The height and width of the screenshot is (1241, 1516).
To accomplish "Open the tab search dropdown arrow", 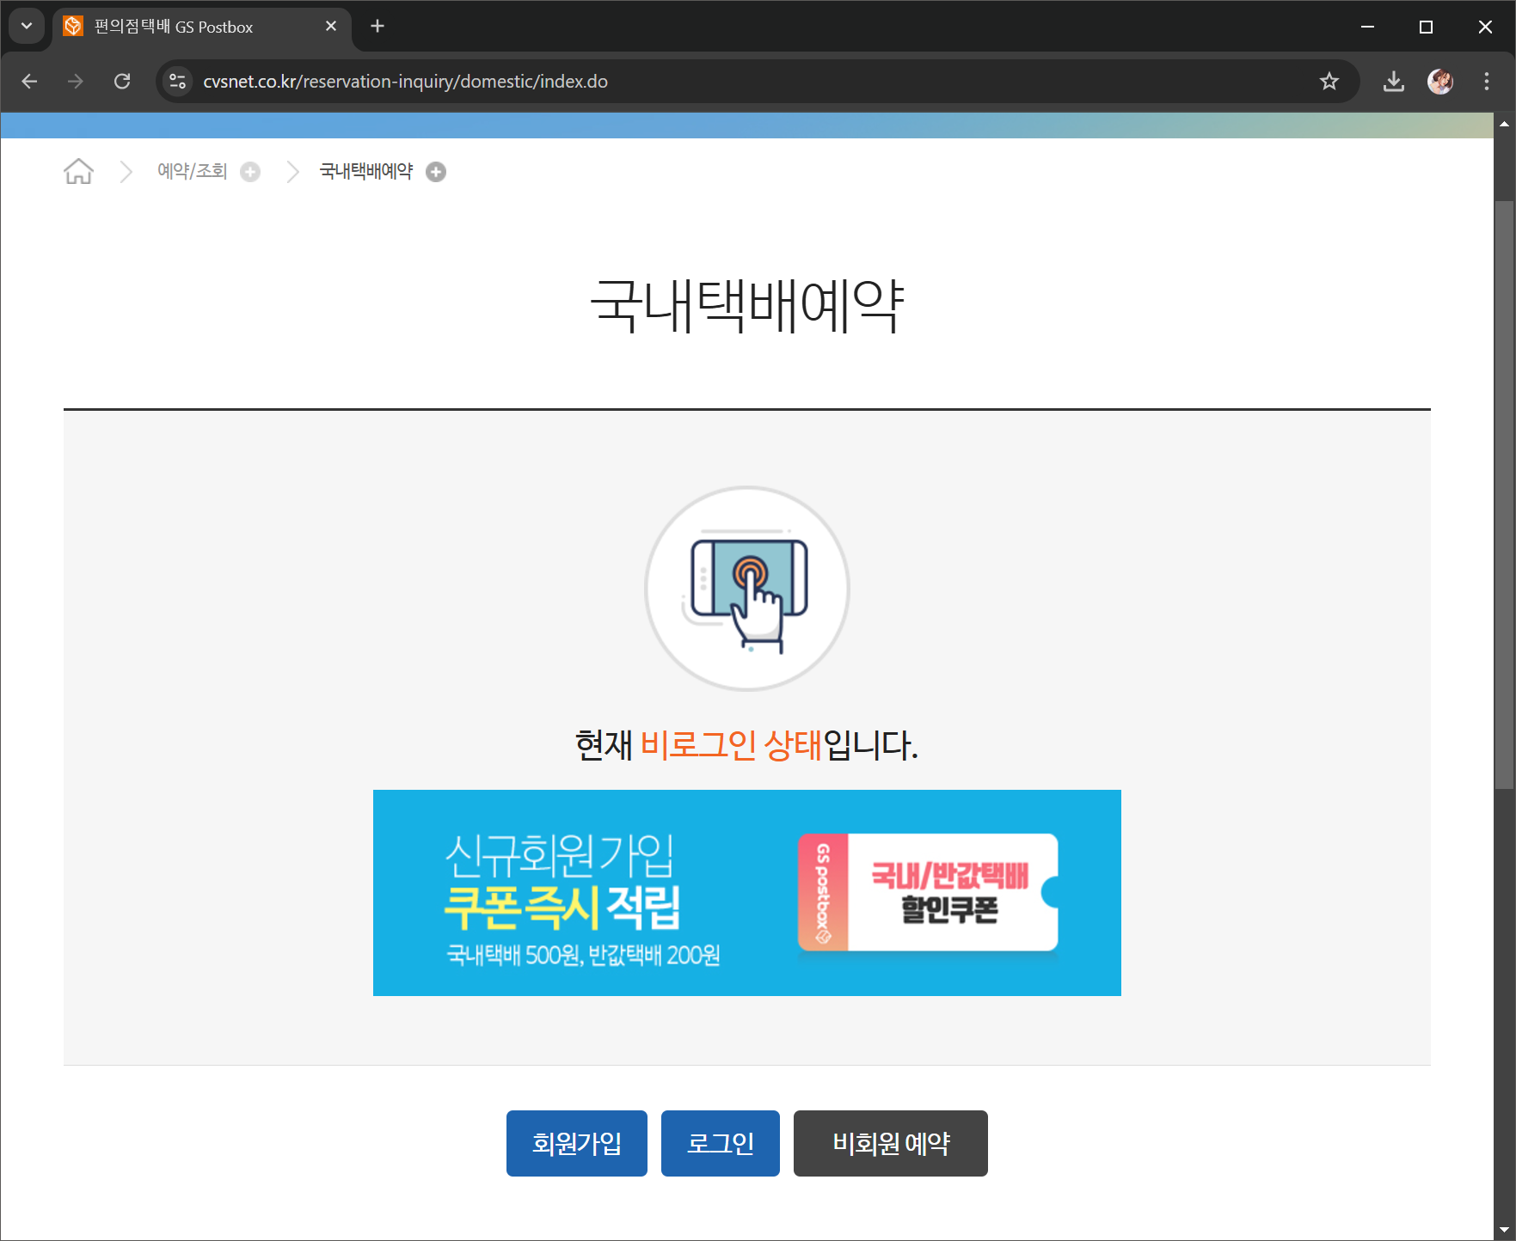I will [27, 26].
